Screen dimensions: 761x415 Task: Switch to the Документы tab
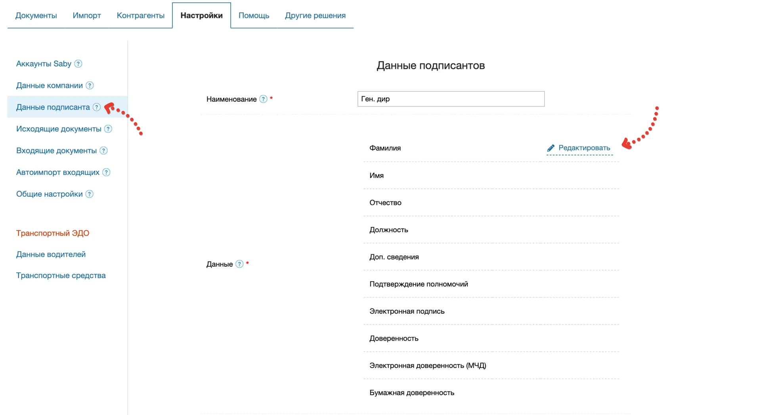tap(36, 15)
